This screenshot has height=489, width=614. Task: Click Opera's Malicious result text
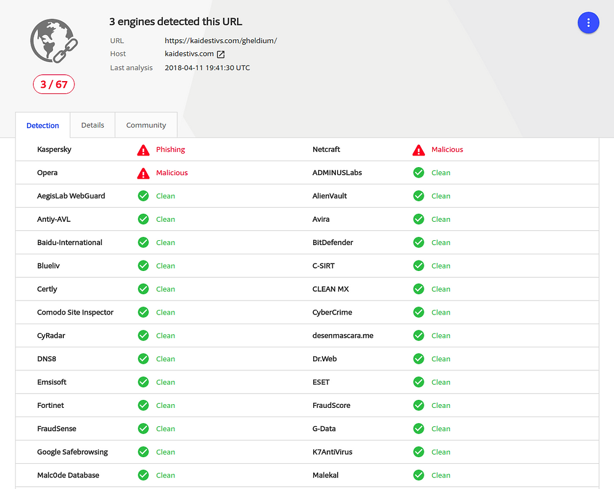[x=172, y=173]
